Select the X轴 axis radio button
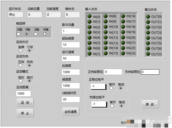Screen dimensions: 172x128 [x=19, y=34]
